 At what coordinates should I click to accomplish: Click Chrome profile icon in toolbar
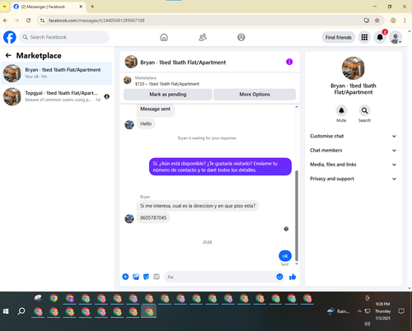[x=393, y=21]
